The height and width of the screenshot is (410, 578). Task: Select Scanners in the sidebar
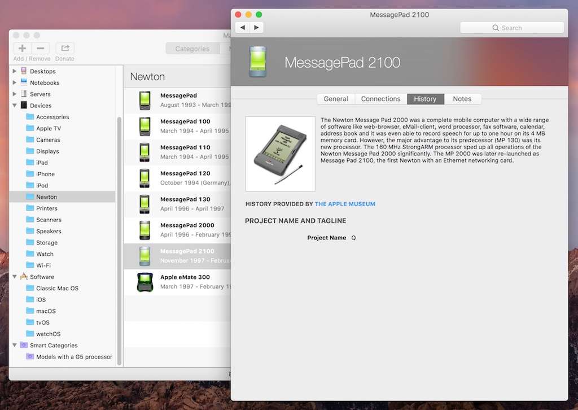pos(49,219)
